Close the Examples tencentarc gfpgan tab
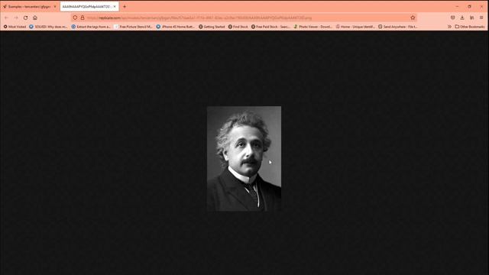The height and width of the screenshot is (275, 489). pyautogui.click(x=55, y=7)
